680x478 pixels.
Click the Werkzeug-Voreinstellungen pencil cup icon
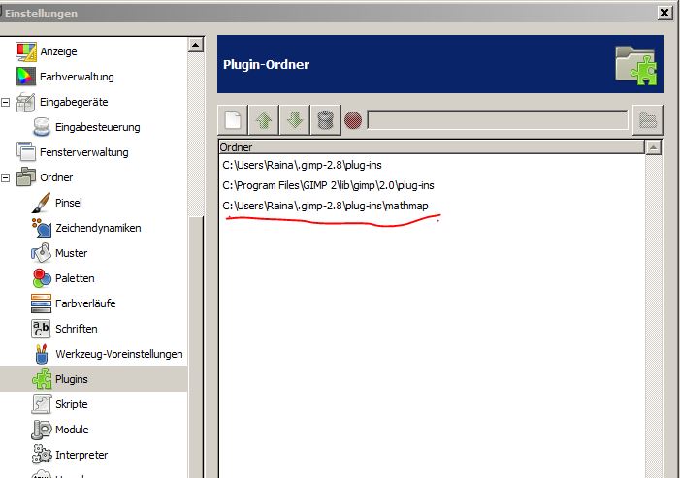[42, 354]
